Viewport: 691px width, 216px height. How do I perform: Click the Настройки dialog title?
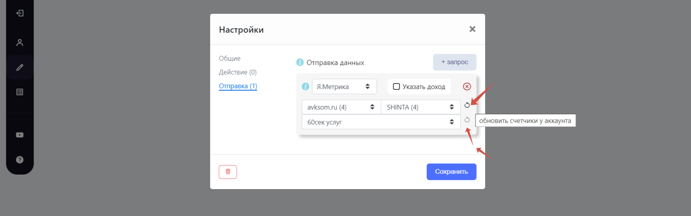click(241, 30)
